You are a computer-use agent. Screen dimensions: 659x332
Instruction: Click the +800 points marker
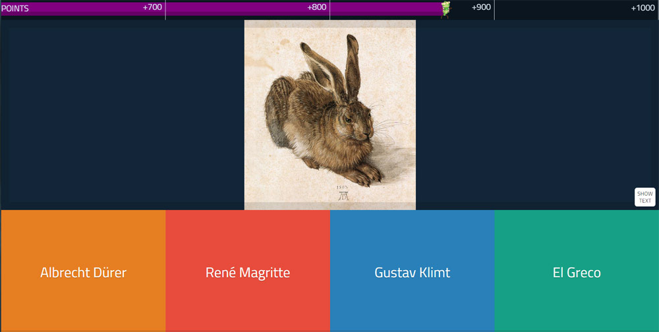coord(316,7)
